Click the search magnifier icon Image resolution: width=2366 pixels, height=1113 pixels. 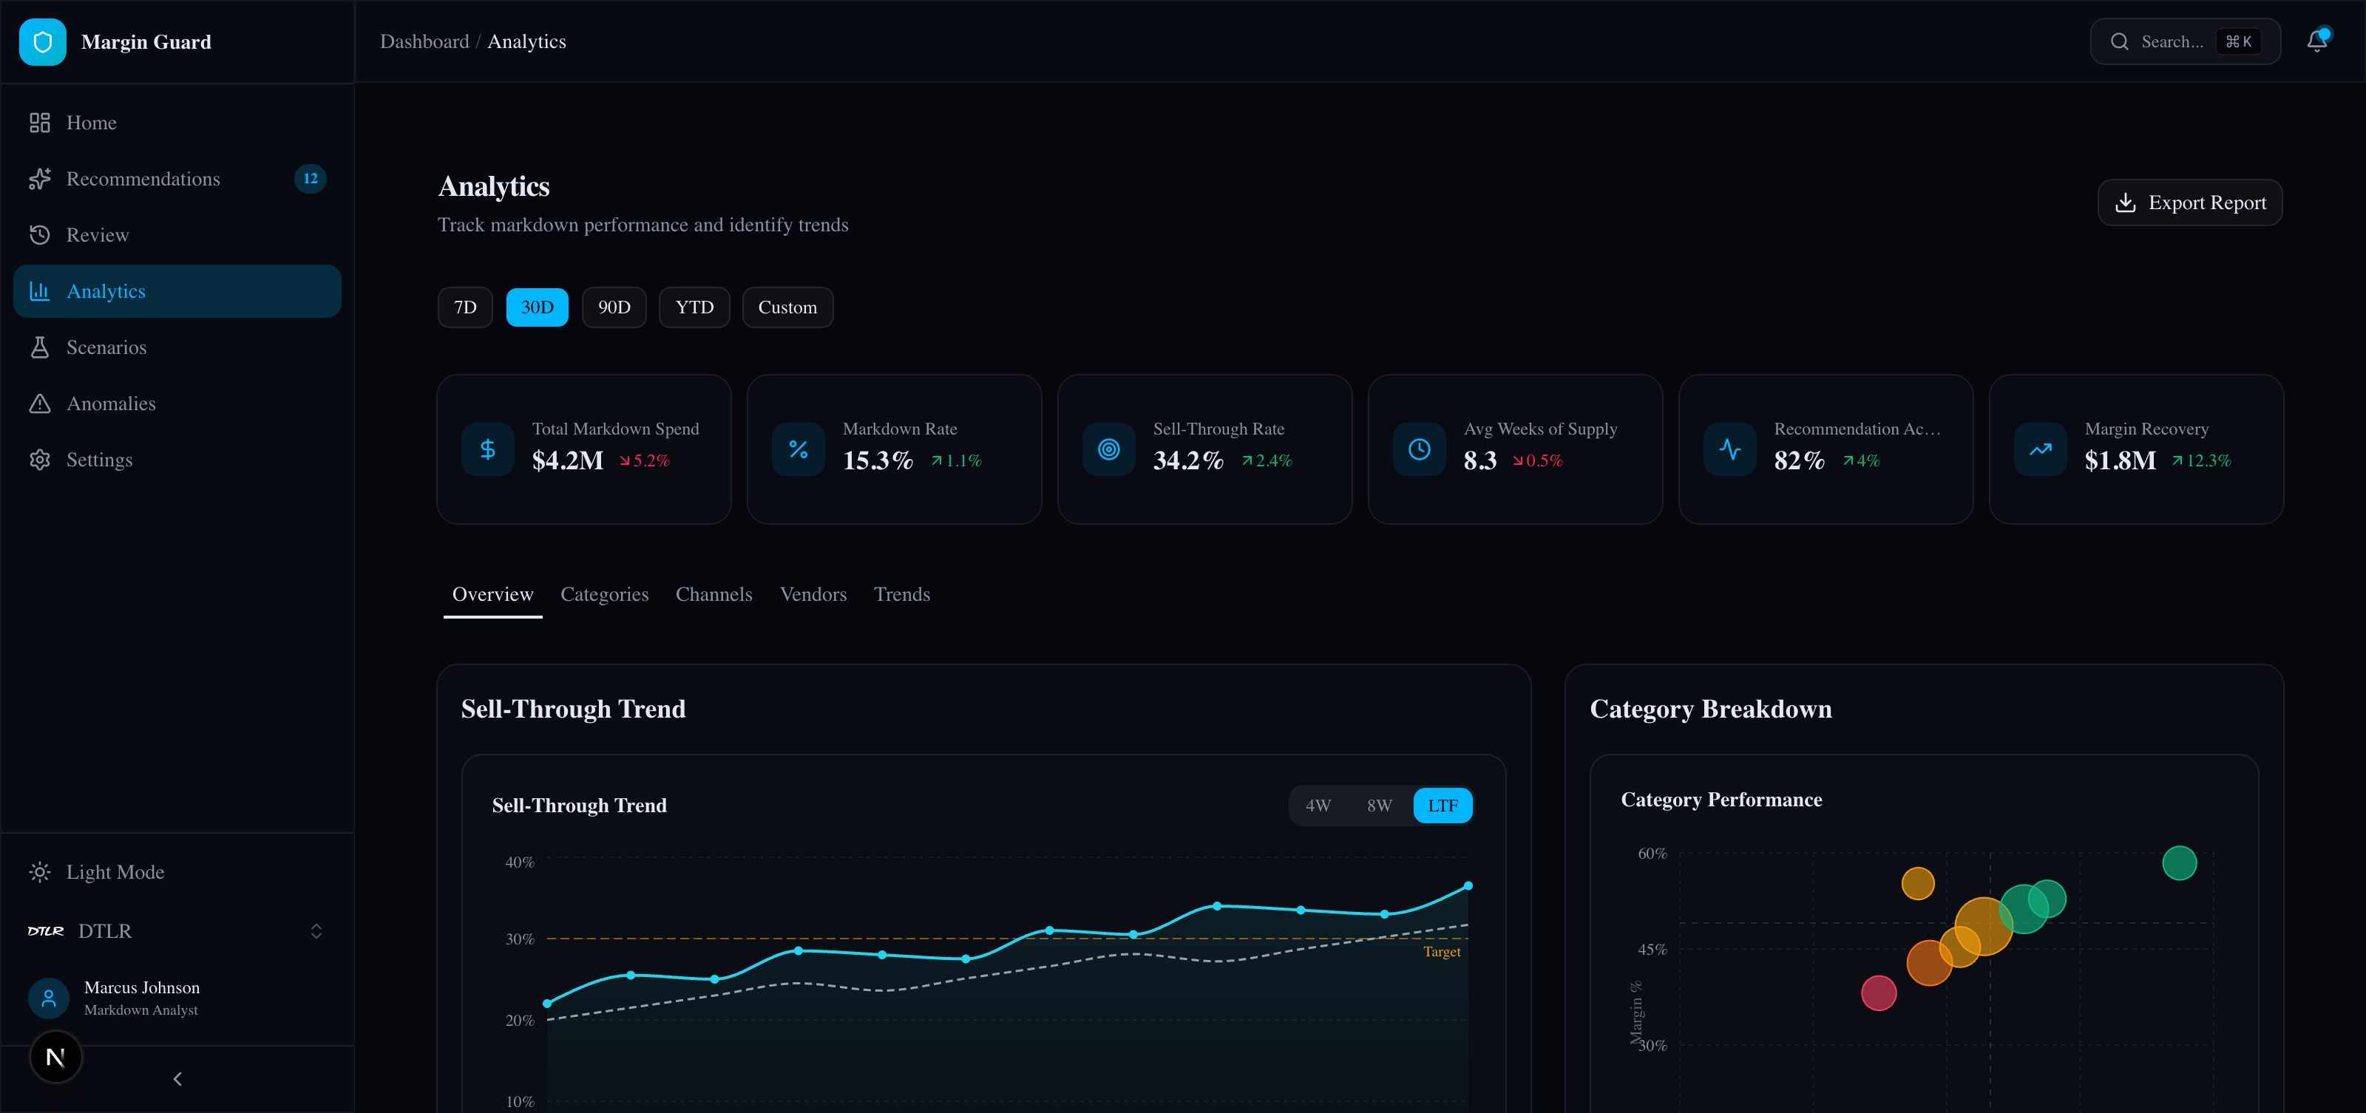(x=2119, y=41)
